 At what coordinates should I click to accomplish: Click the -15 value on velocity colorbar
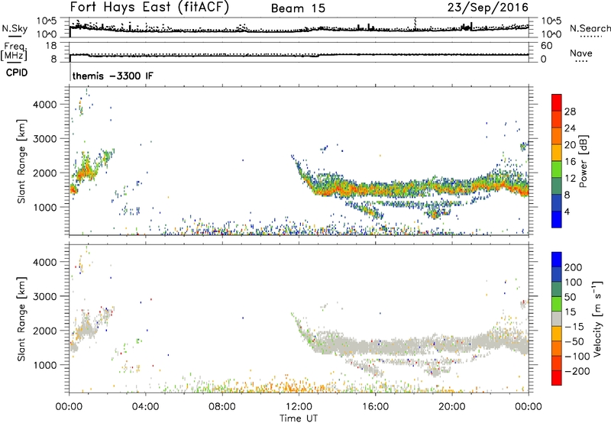click(574, 327)
